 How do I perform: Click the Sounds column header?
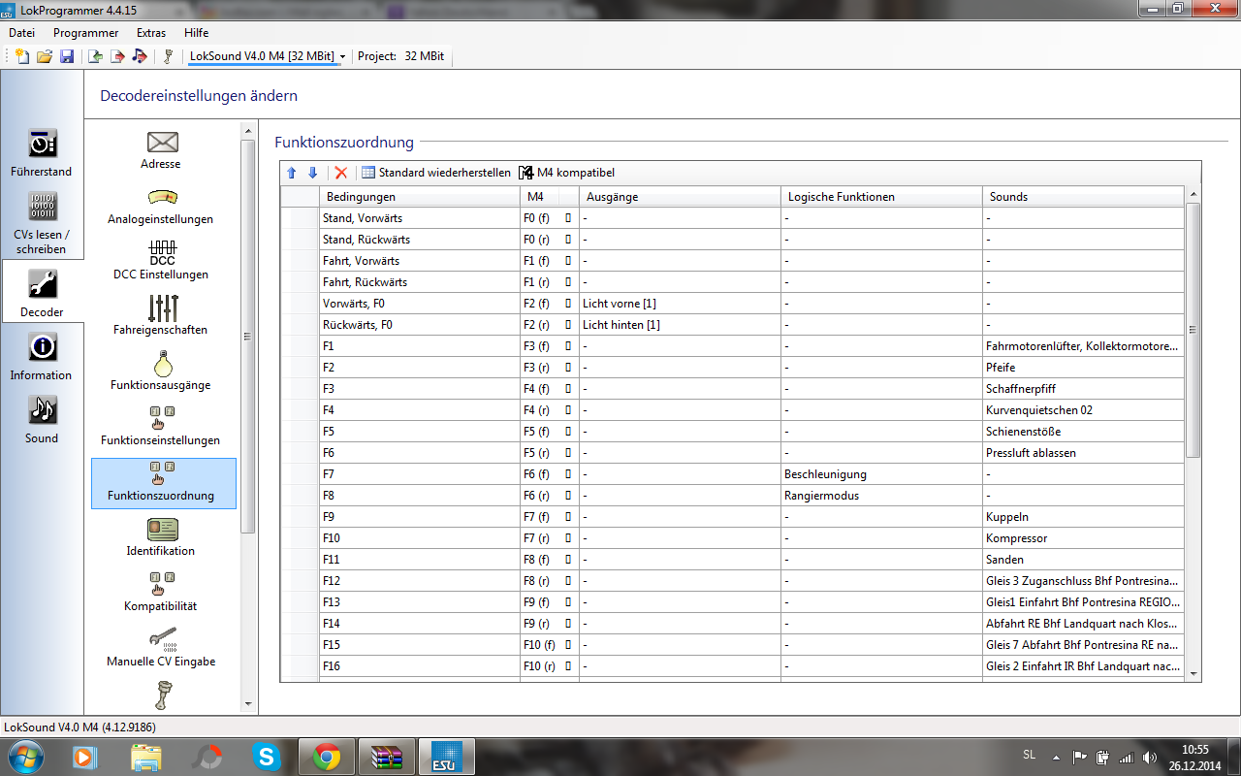pyautogui.click(x=1083, y=197)
